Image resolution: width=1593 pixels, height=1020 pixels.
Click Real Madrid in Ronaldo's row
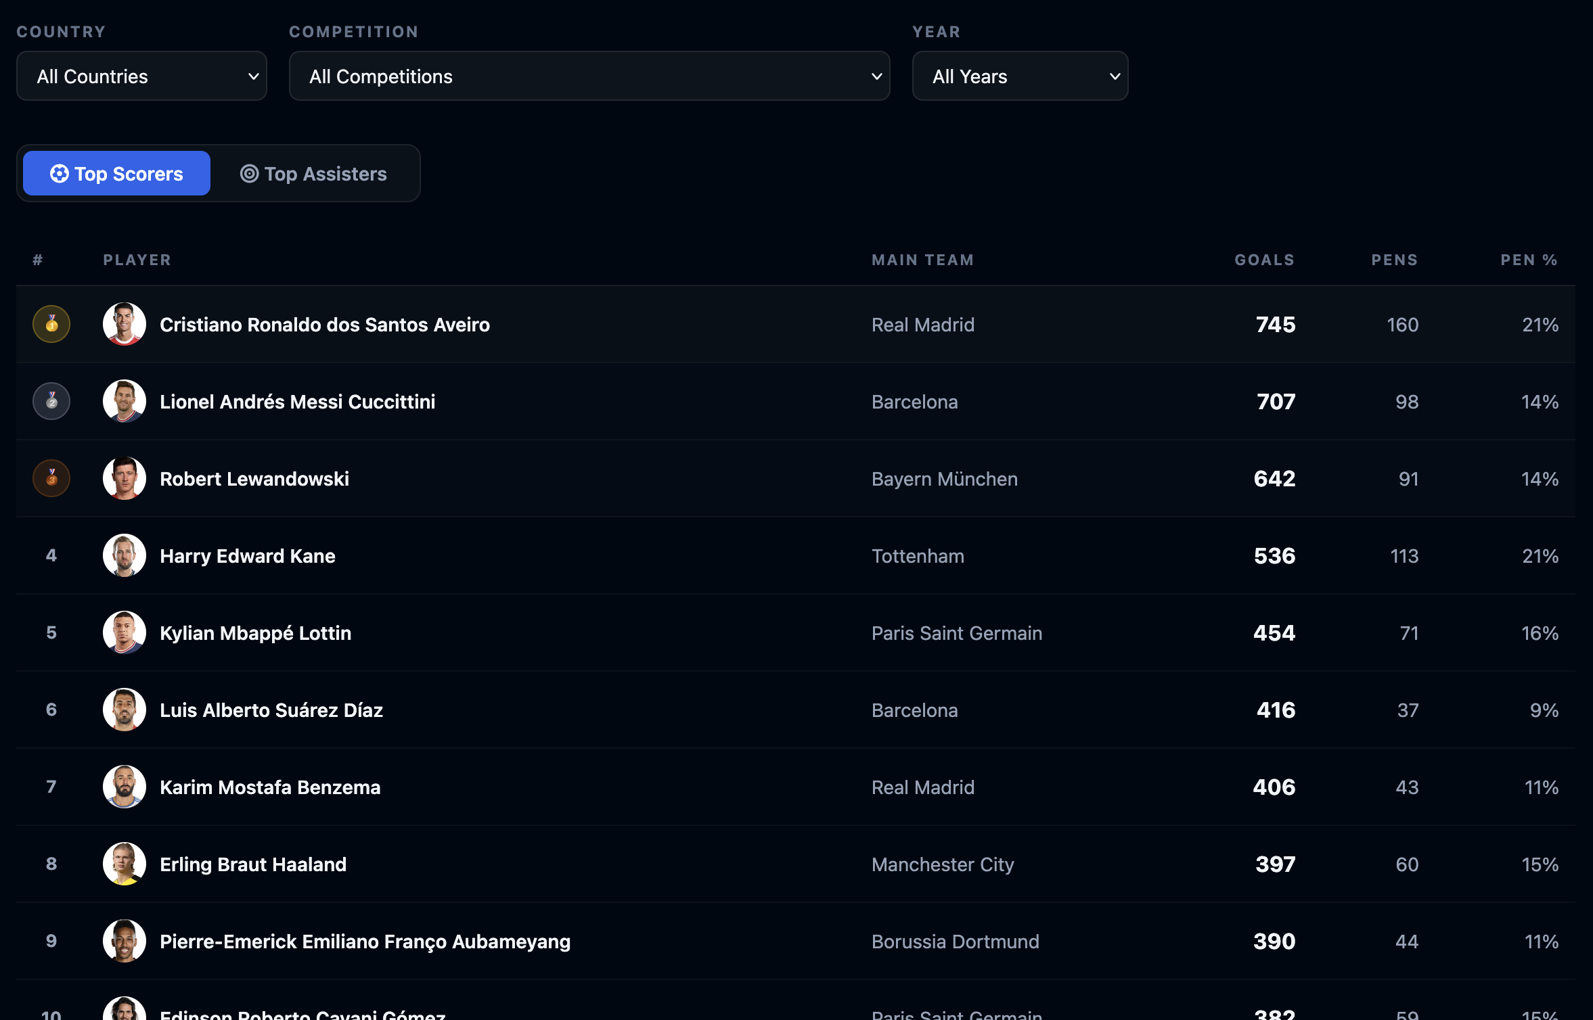923,325
